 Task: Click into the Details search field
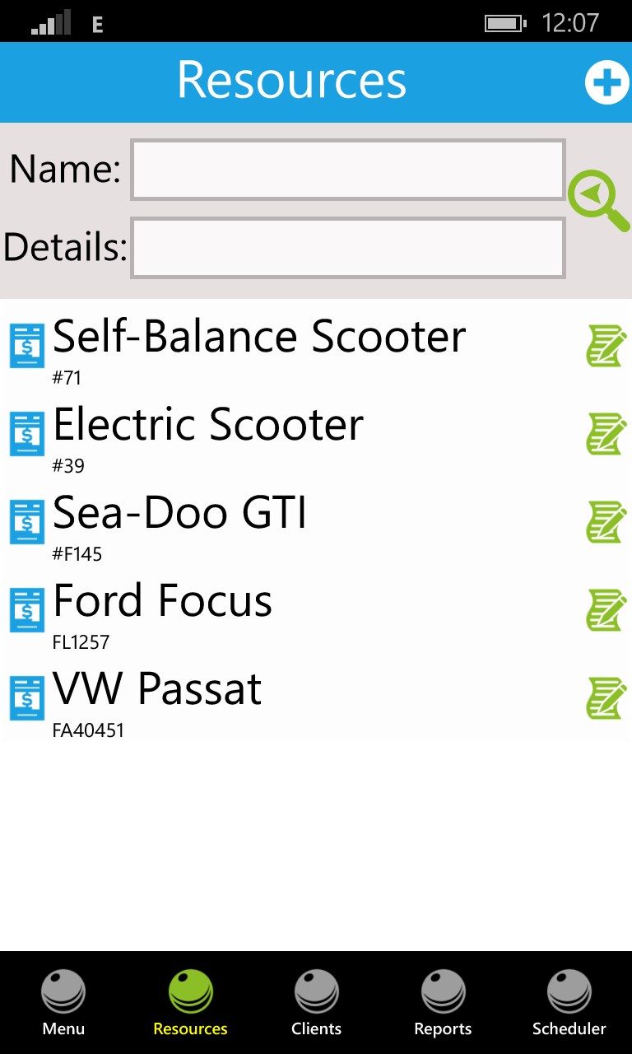click(347, 247)
